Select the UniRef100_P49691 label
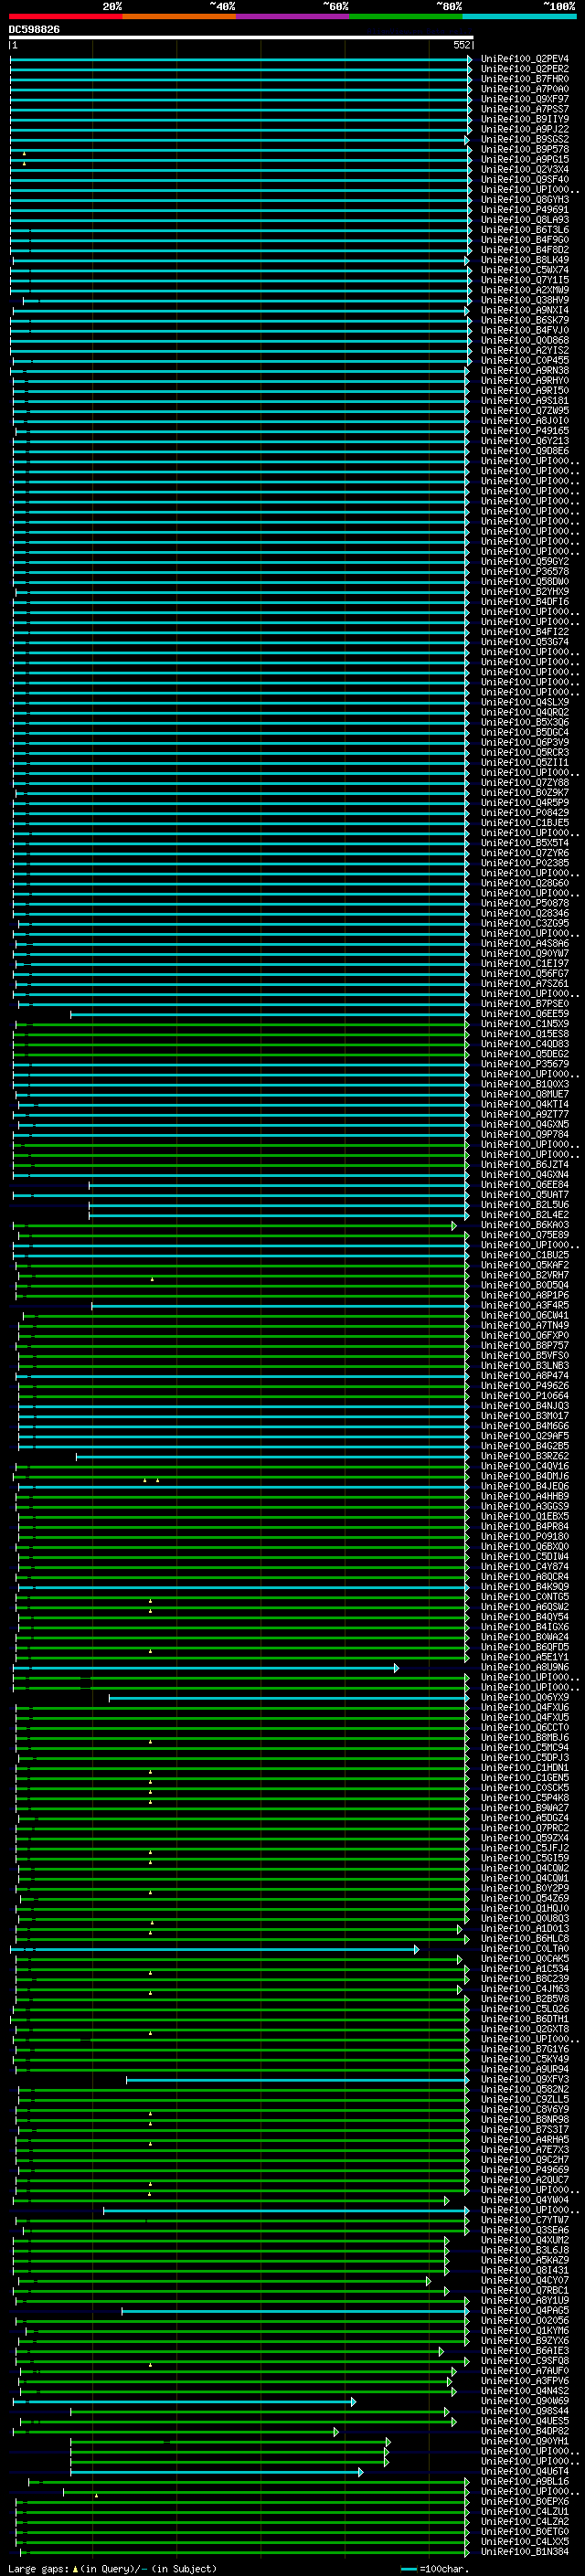 point(525,210)
